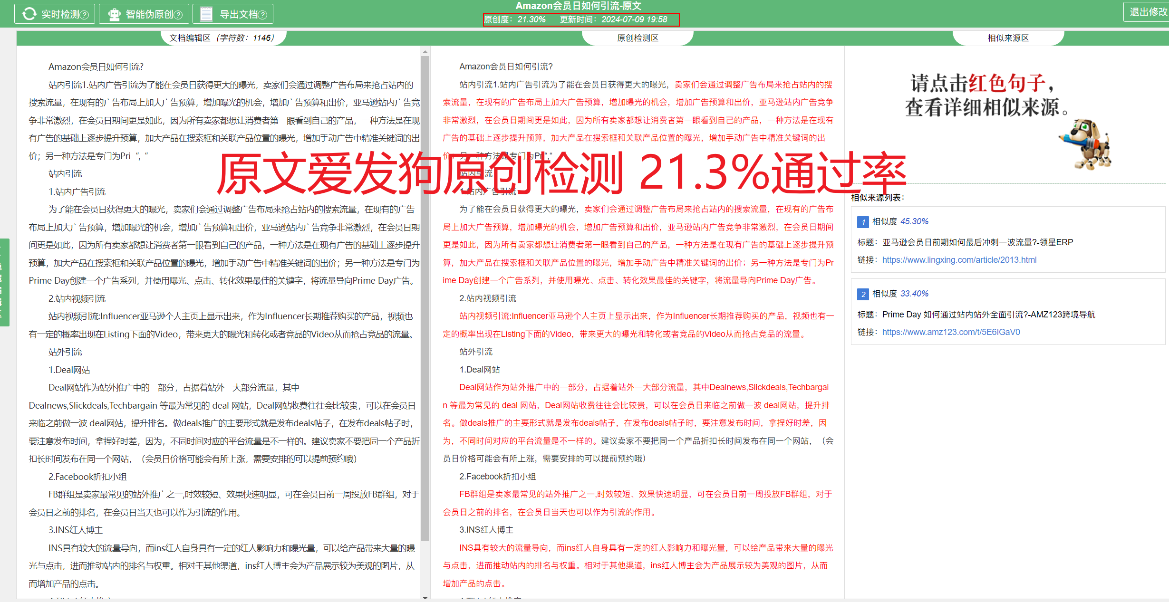Click the robot icon on 智能伪原创
The width and height of the screenshot is (1169, 602).
tap(114, 14)
